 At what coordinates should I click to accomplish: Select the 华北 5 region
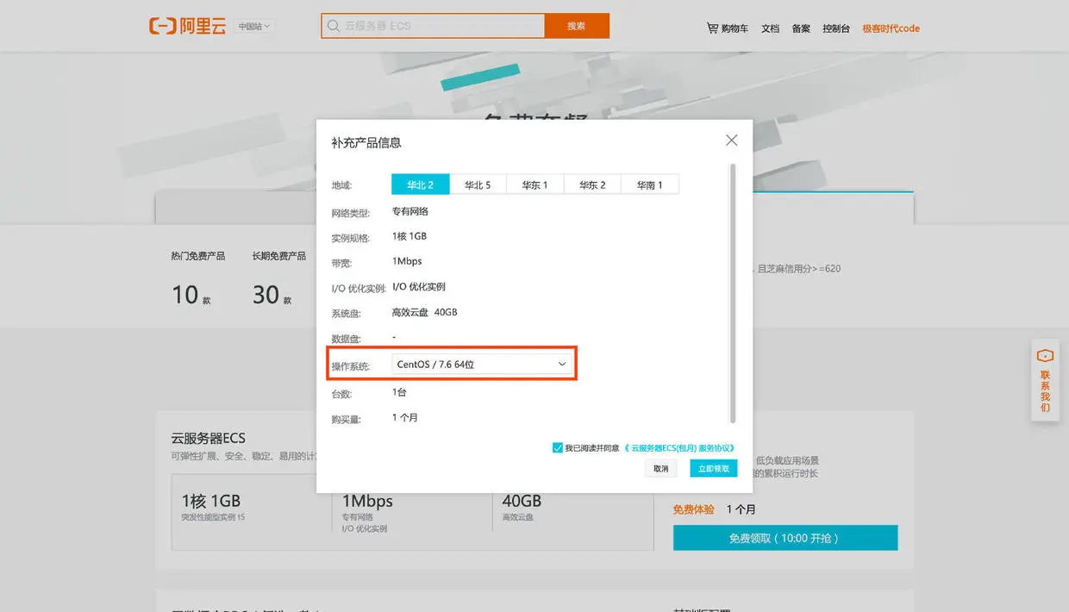(478, 184)
